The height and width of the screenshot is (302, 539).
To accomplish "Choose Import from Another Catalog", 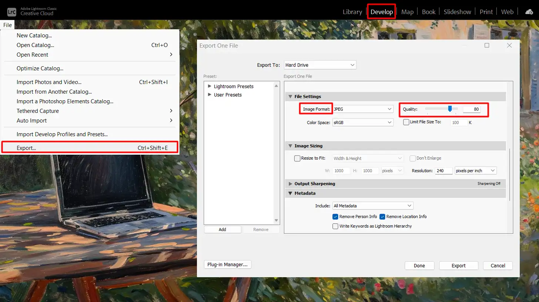I will [90, 92].
